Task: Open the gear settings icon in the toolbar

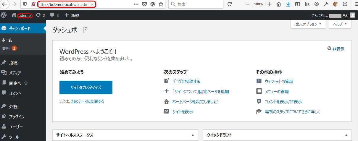Action: pyautogui.click(x=345, y=4)
